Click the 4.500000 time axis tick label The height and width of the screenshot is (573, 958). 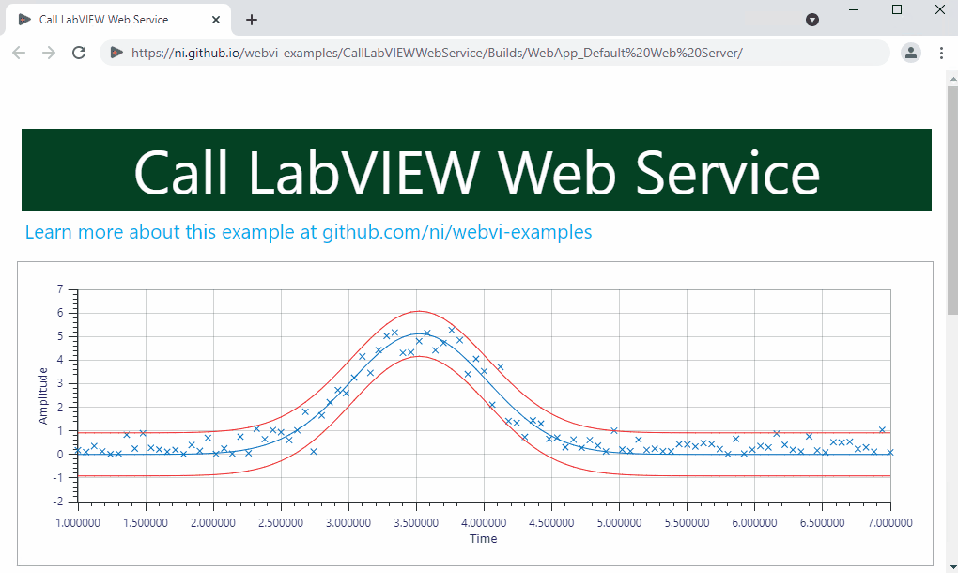551,523
